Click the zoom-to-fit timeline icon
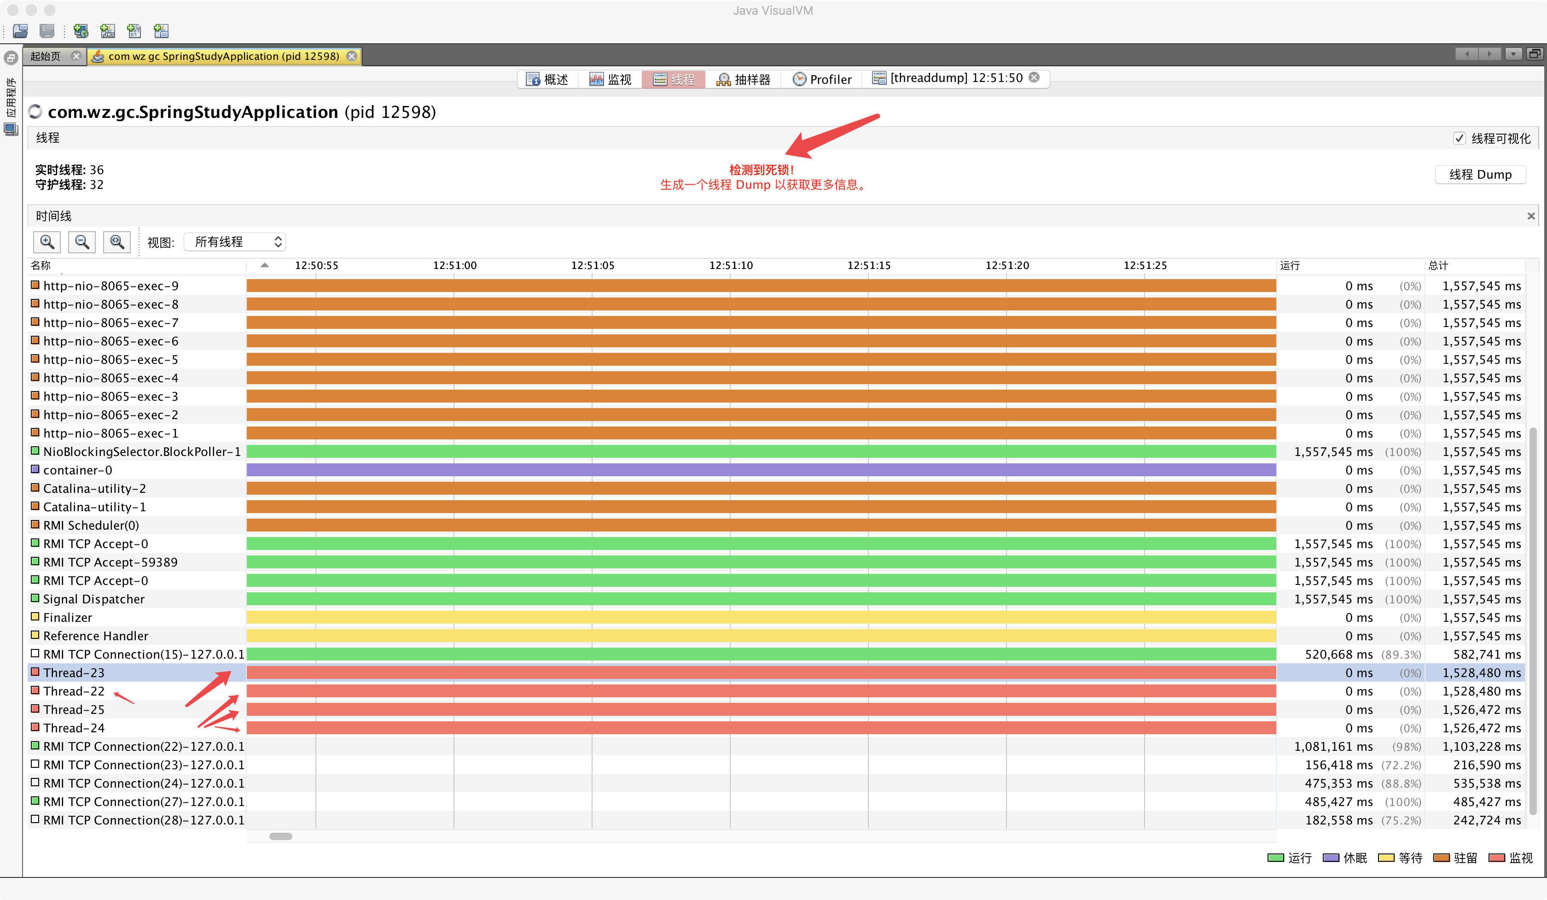This screenshot has width=1547, height=900. coord(116,242)
